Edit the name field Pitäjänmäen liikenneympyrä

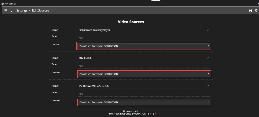pos(141,30)
